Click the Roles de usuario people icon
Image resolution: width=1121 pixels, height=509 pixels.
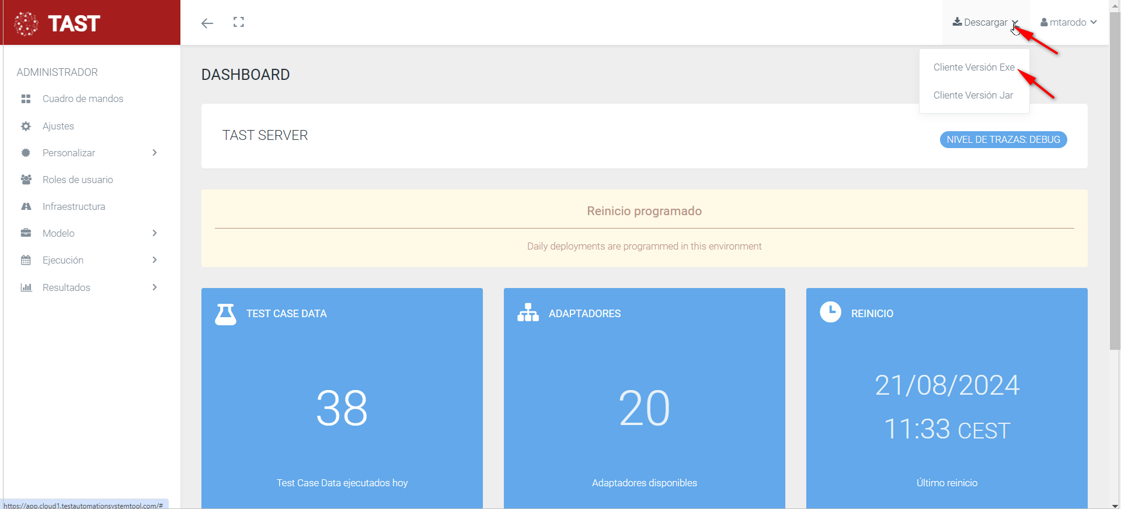point(26,180)
